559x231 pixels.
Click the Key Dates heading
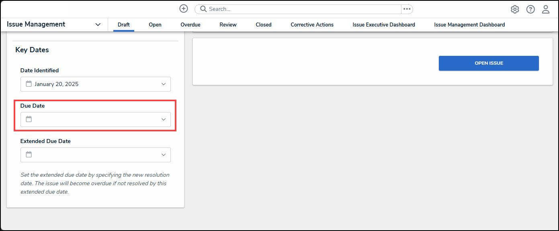click(32, 50)
